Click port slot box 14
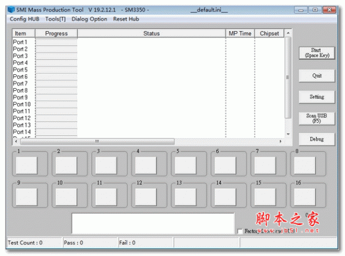 coord(225,197)
